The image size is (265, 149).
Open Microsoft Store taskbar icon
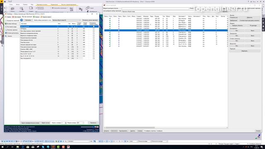pyautogui.click(x=28, y=147)
